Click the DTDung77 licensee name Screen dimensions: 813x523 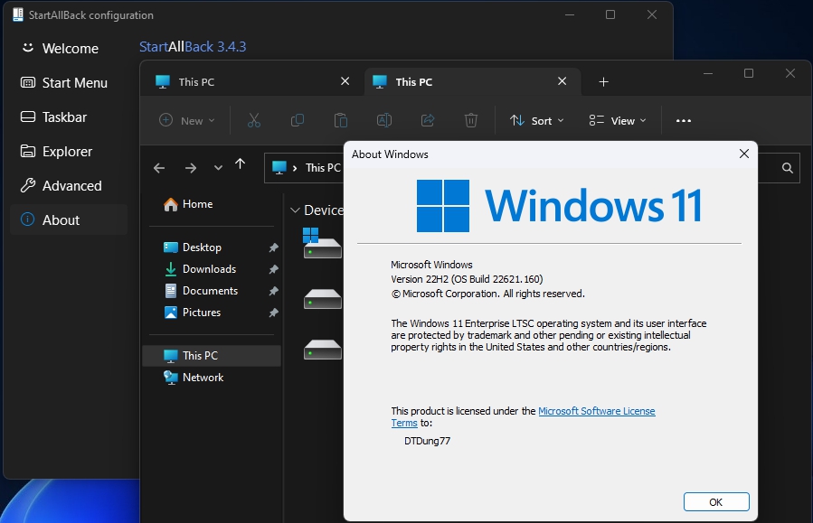[427, 441]
